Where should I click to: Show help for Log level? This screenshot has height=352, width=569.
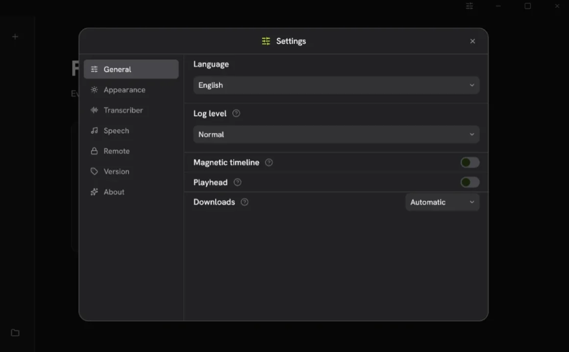click(236, 113)
